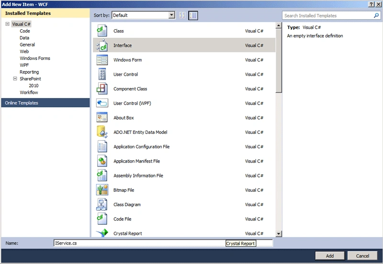
Task: Click the User Control template name
Action: 125,74
